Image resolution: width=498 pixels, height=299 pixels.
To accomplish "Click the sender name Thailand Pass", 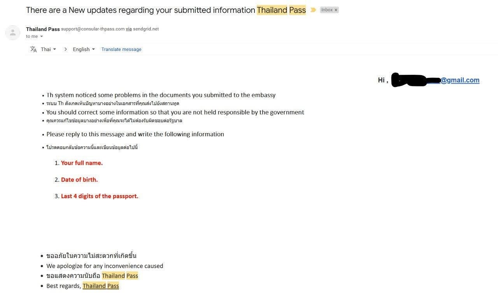I will point(43,29).
